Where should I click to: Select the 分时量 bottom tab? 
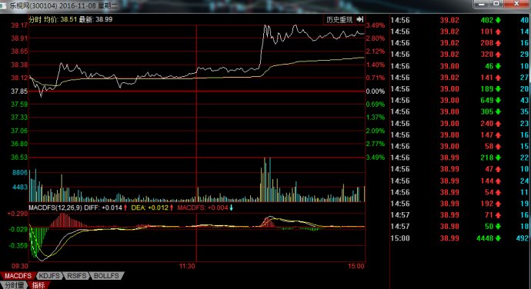point(14,285)
